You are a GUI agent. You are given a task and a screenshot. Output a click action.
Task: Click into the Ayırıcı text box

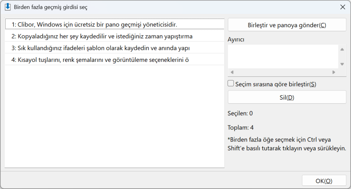tap(283, 56)
